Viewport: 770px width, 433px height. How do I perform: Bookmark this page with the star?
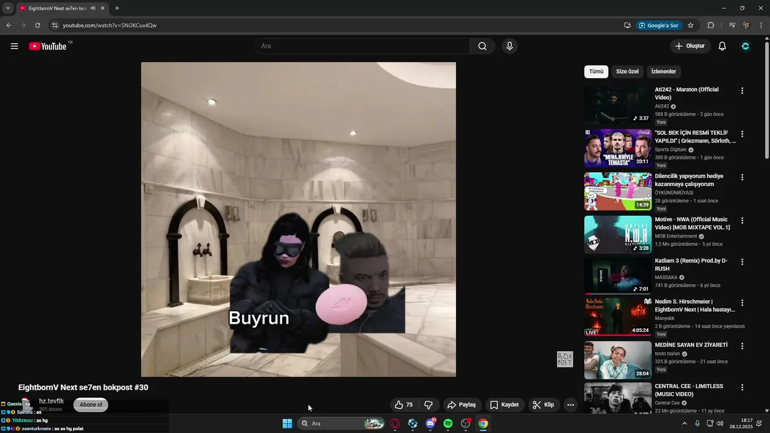coord(691,25)
